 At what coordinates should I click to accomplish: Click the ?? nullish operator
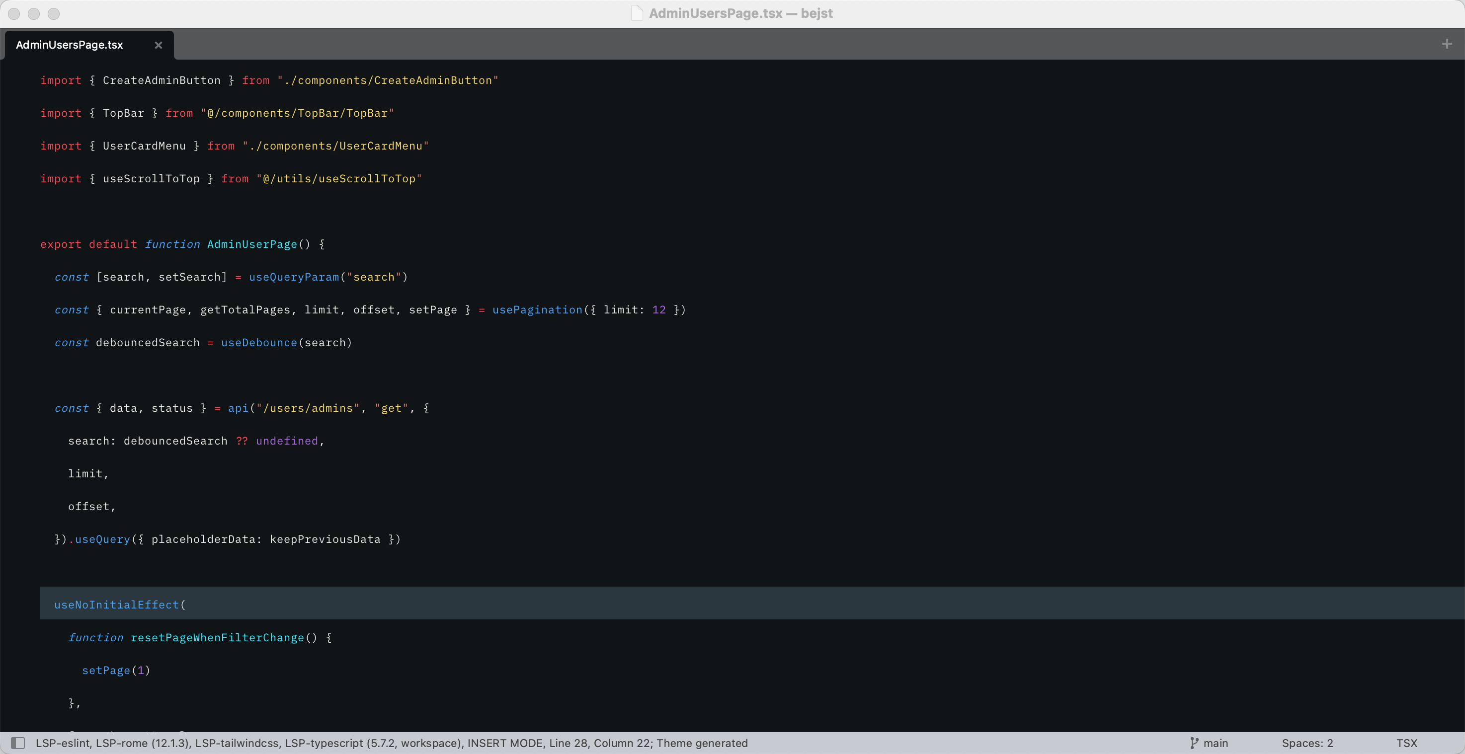tap(242, 441)
